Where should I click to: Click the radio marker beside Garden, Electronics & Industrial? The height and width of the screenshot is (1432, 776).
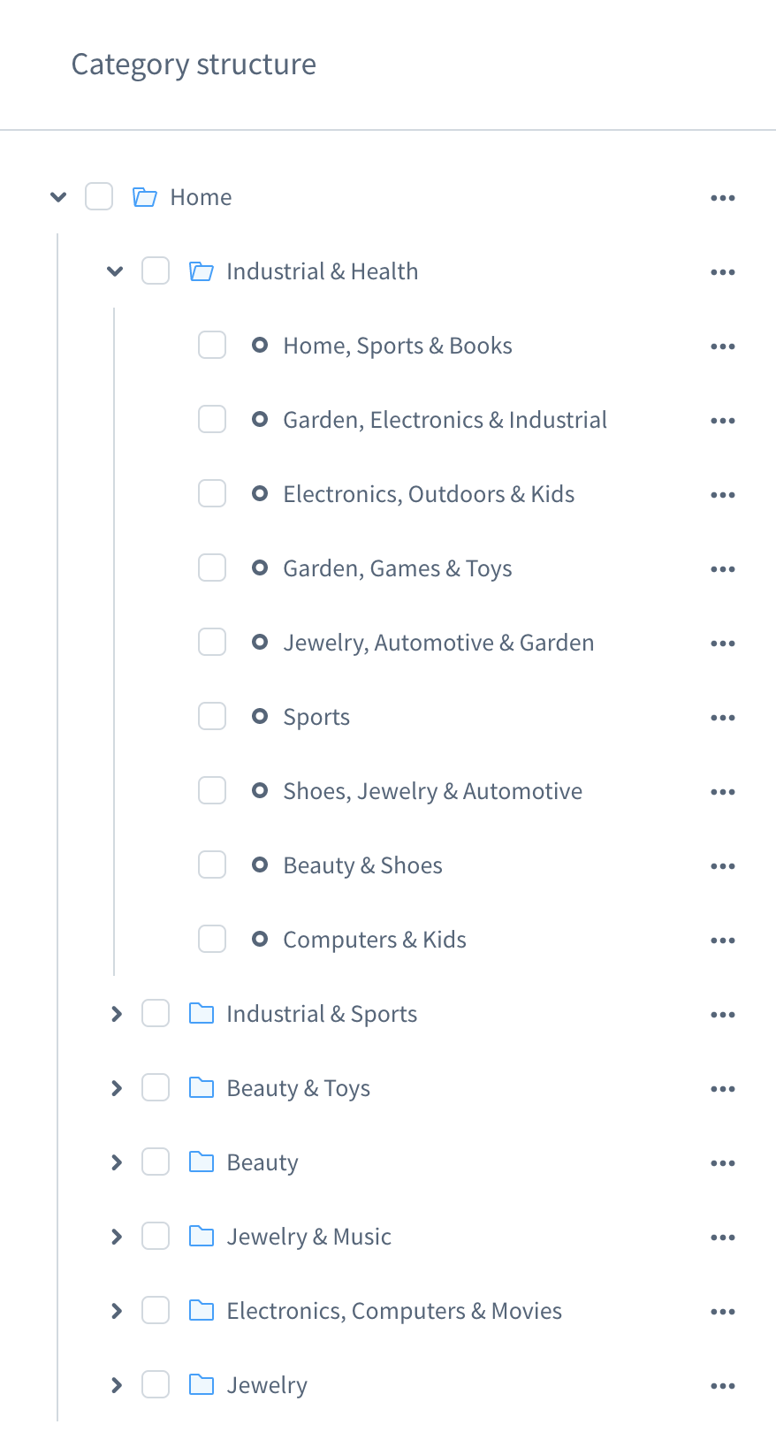260,419
